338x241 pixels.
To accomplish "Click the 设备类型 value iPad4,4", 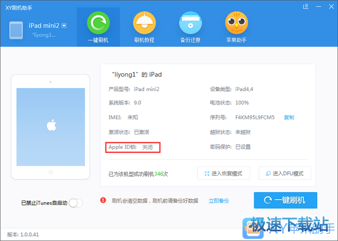I will point(244,89).
